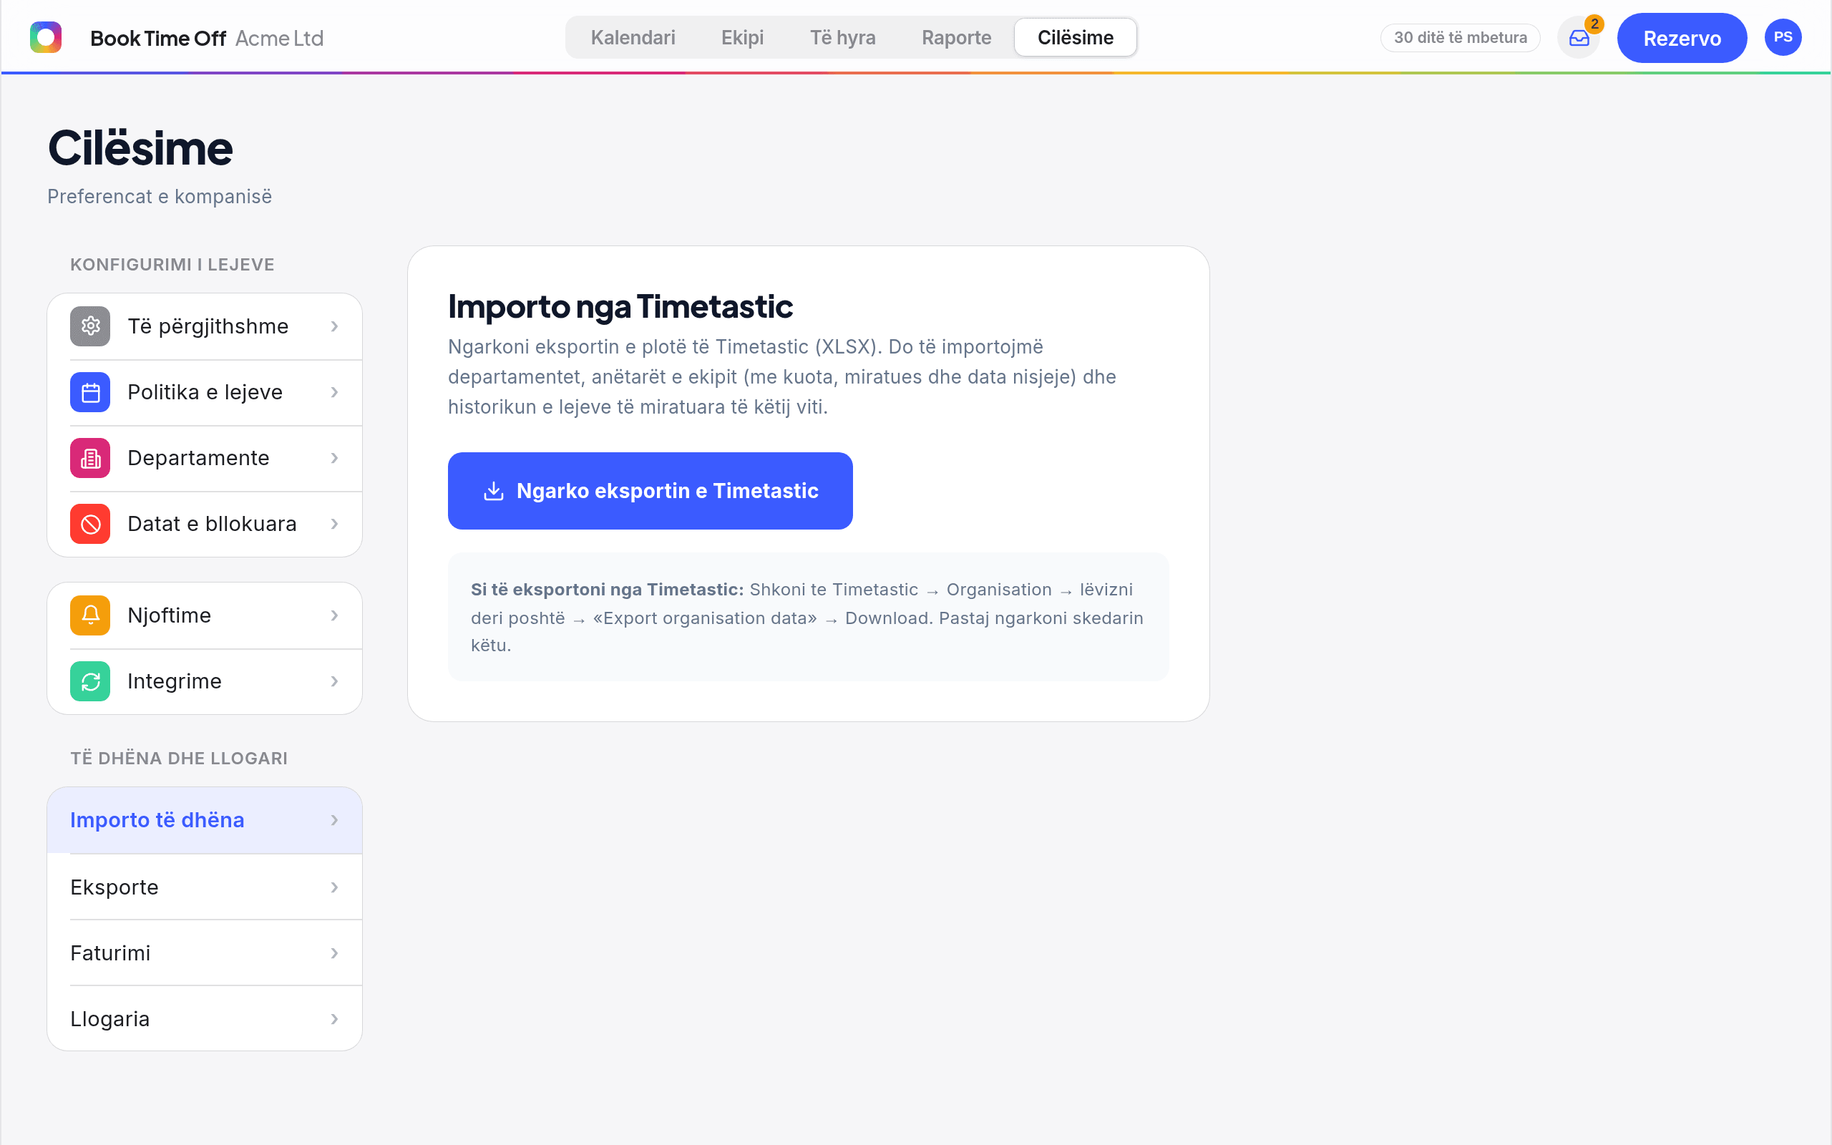This screenshot has width=1832, height=1145.
Task: Click the Llogaria row chevron
Action: click(335, 1019)
